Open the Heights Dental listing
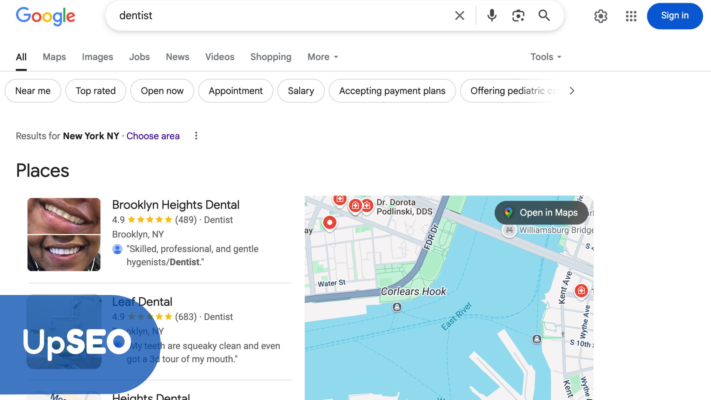The image size is (711, 400). click(x=151, y=397)
